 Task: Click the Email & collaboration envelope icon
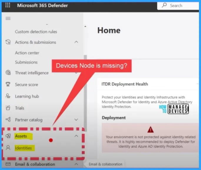click(x=8, y=164)
